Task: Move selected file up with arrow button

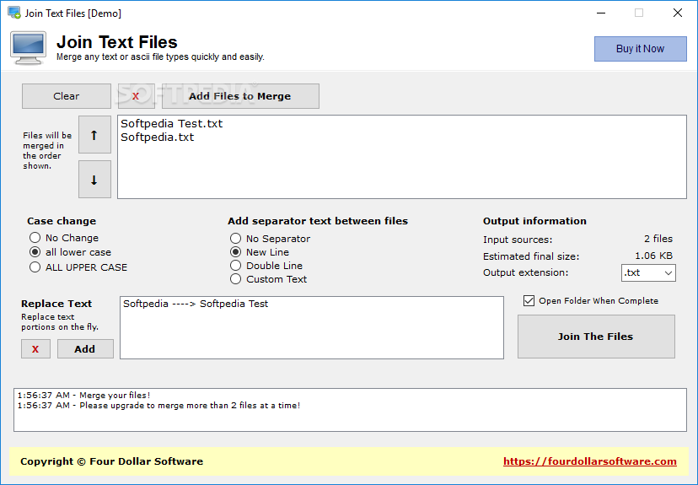Action: (x=94, y=134)
